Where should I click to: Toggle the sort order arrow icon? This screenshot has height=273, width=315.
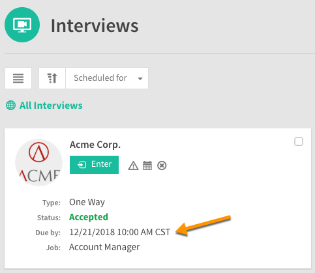pos(52,78)
